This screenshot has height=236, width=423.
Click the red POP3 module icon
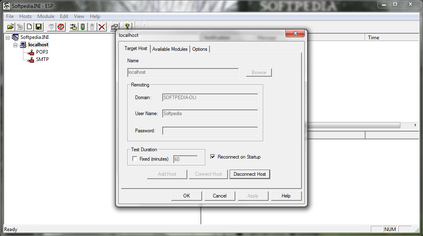coord(31,52)
